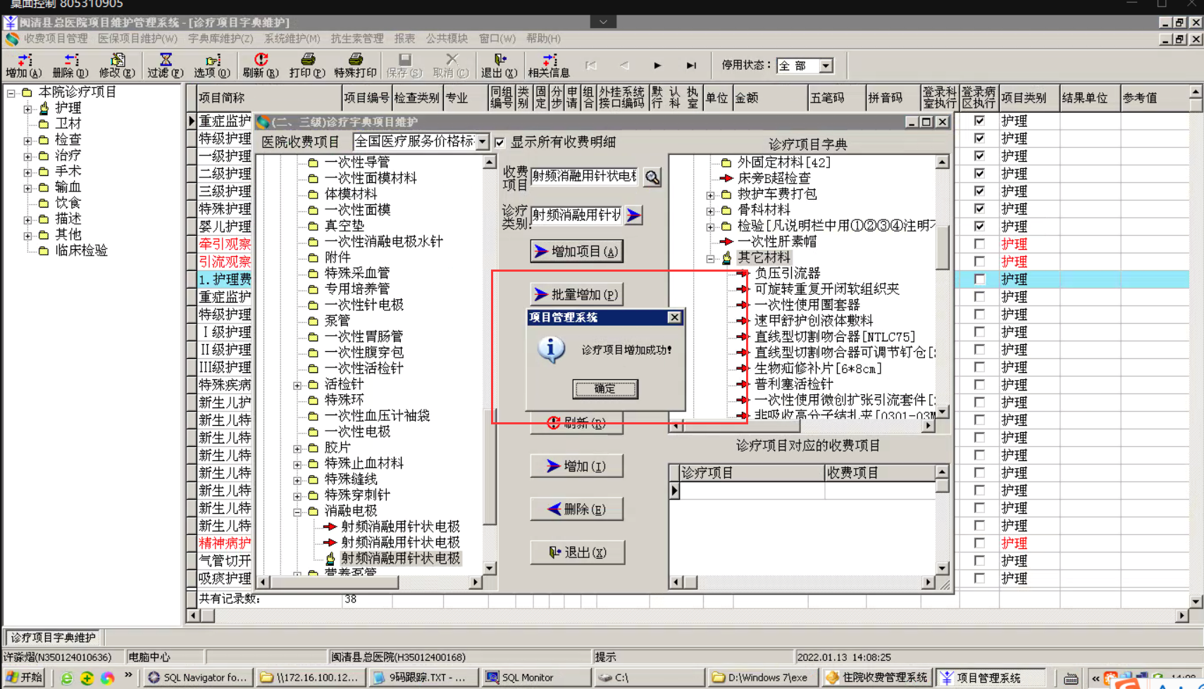This screenshot has width=1204, height=689.
Task: Toggle the checkbox in the 引流观察 row
Action: click(x=979, y=261)
